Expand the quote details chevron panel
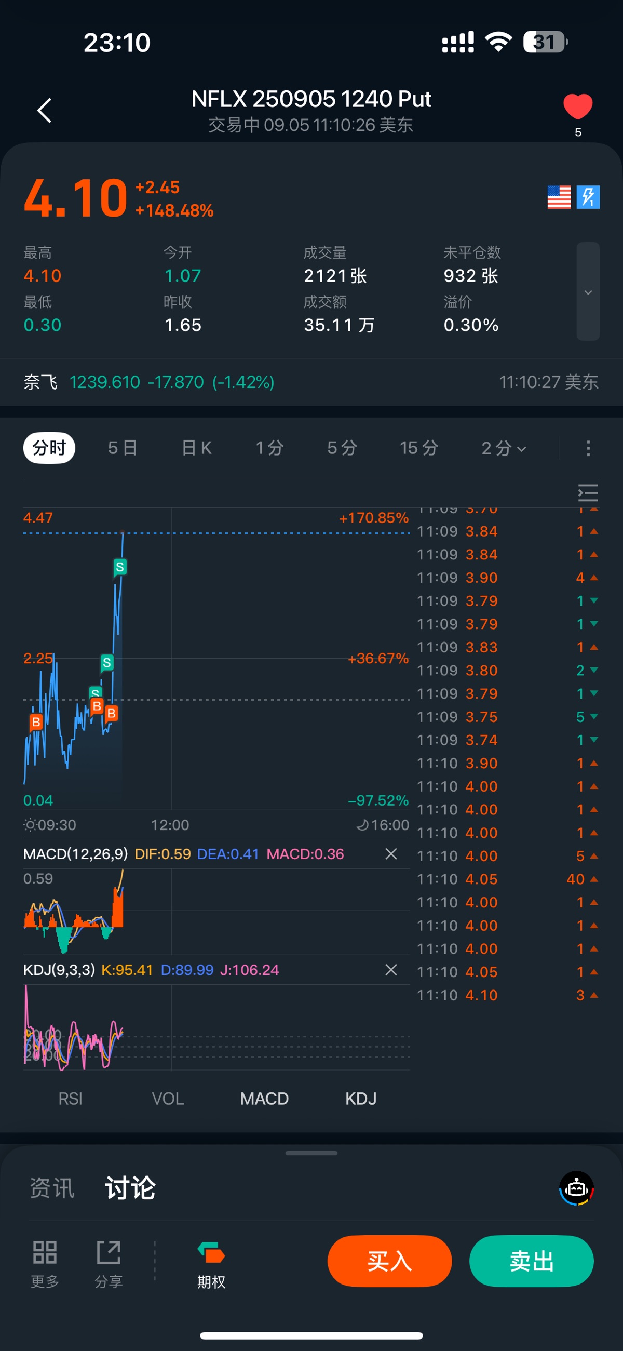Screen dimensions: 623x1351 click(588, 291)
